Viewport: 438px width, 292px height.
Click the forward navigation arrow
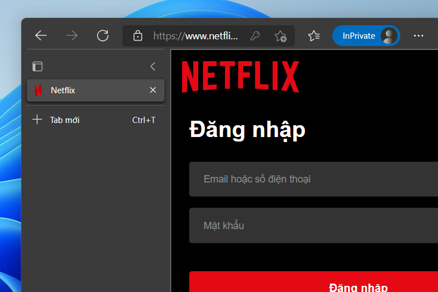point(72,35)
